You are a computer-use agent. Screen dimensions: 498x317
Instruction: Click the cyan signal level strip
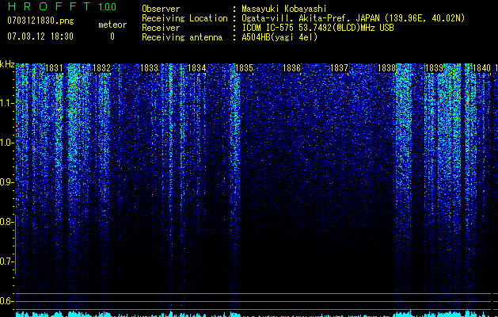tap(253, 314)
